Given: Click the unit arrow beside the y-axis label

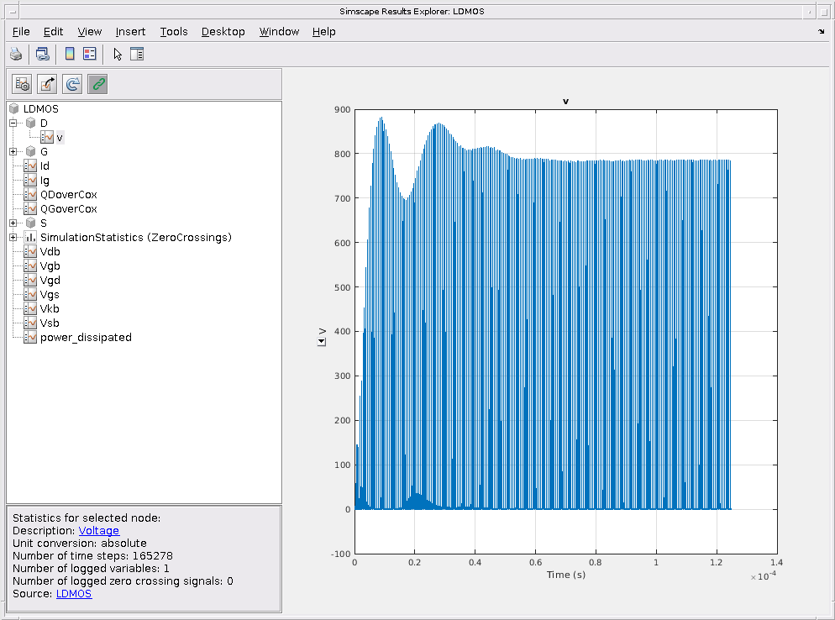Looking at the screenshot, I should 321,342.
